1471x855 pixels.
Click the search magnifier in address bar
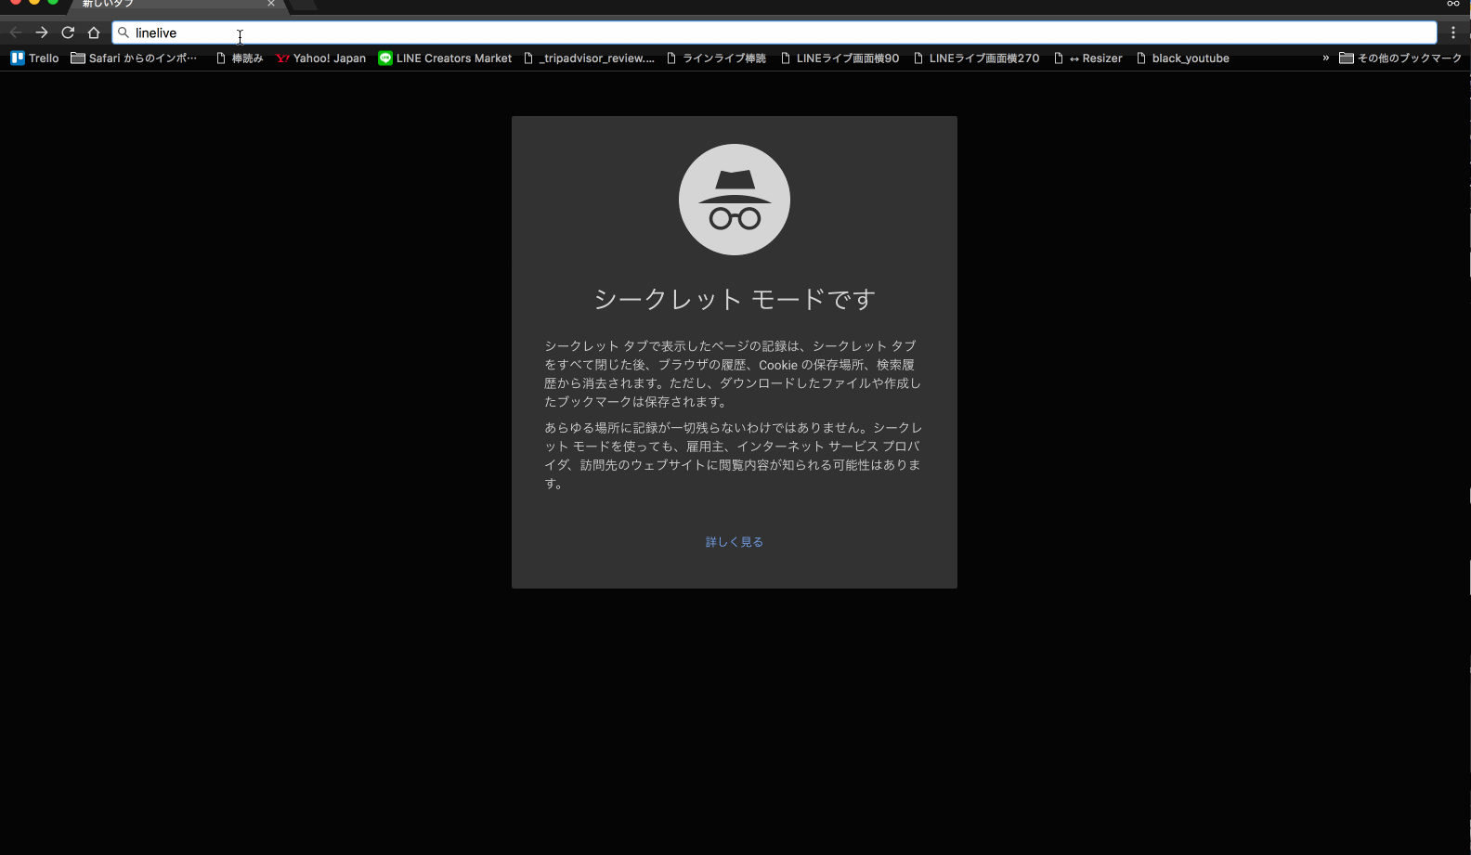[124, 32]
